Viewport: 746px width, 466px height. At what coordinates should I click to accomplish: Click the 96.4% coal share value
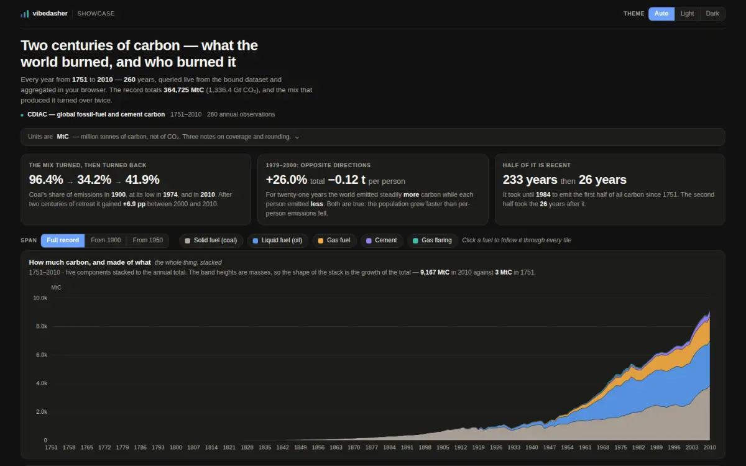(x=46, y=180)
